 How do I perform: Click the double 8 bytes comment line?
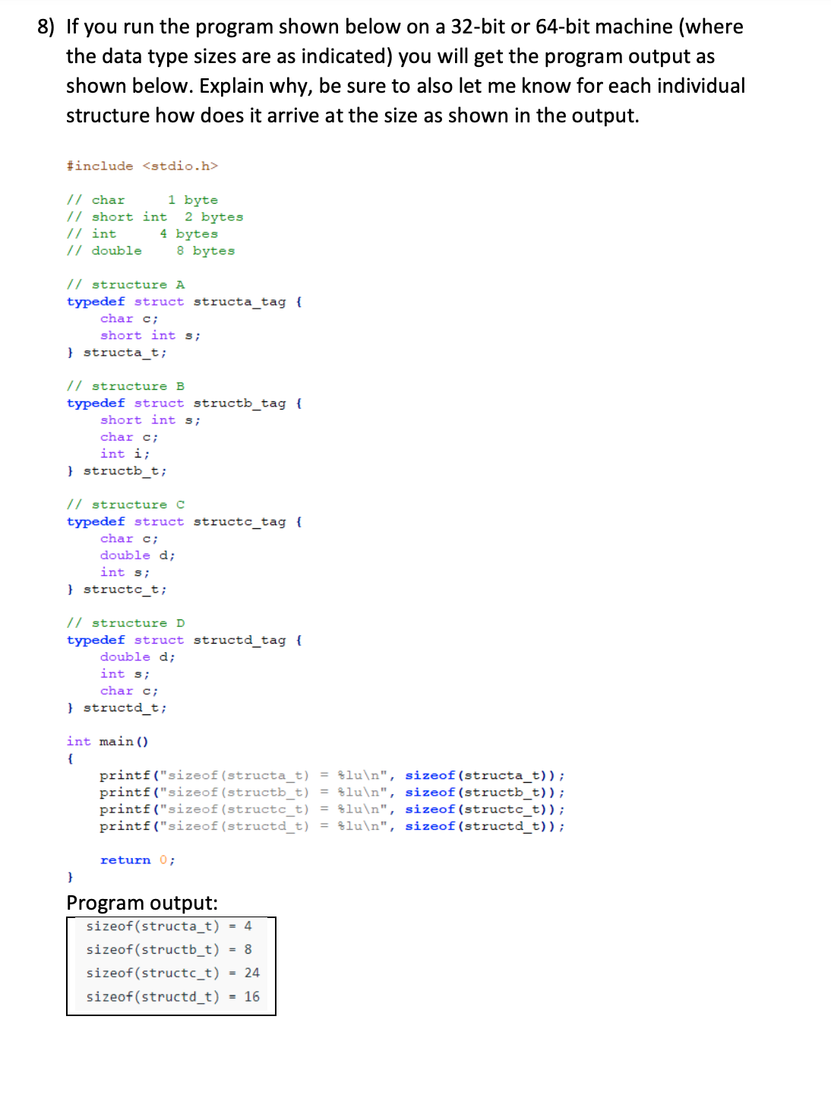[x=150, y=250]
